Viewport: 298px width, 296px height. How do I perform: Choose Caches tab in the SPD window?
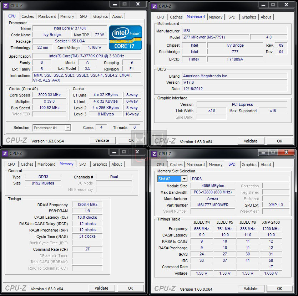176,165
